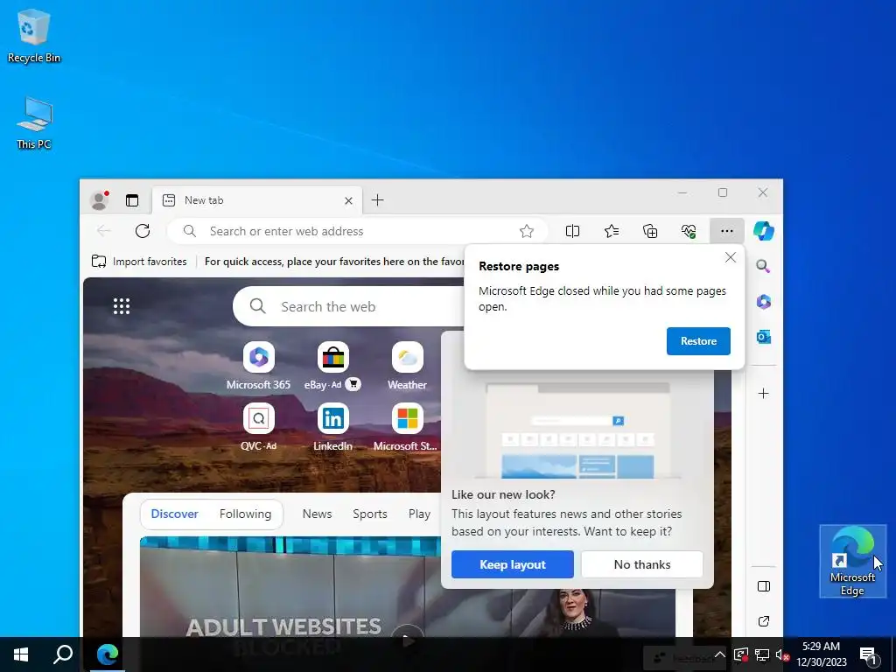Open Settings and more ellipsis menu
This screenshot has width=896, height=672.
pos(727,231)
